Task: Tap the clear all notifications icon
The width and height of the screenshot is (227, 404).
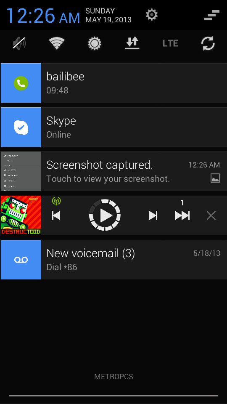Action: point(212,15)
